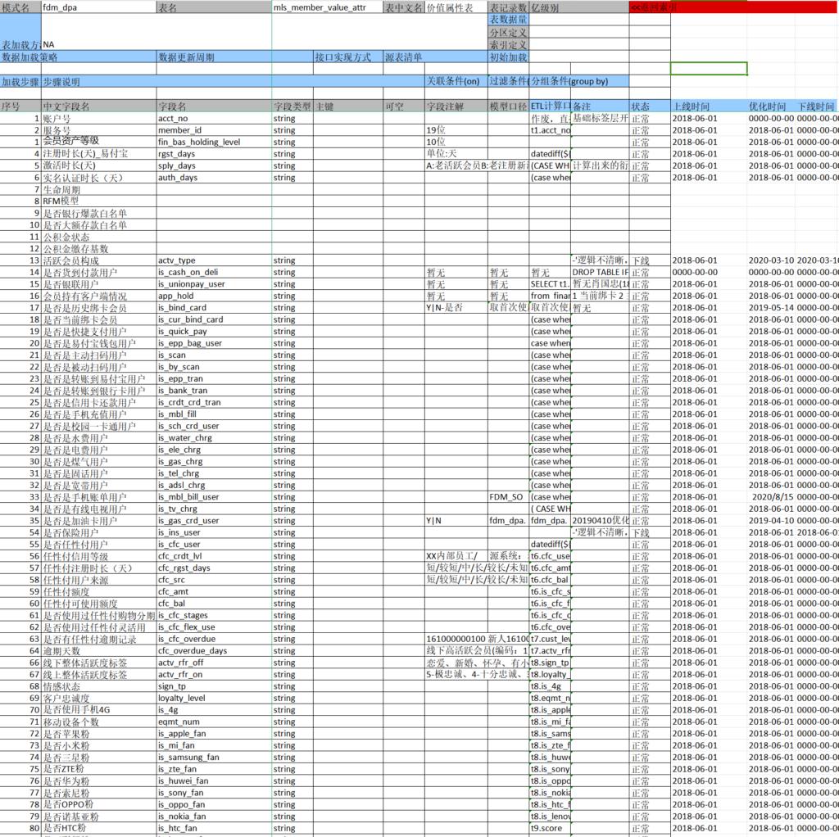Viewport: 839px width, 837px height.
Task: Click the 亿级别 record count cell
Action: (x=579, y=7)
